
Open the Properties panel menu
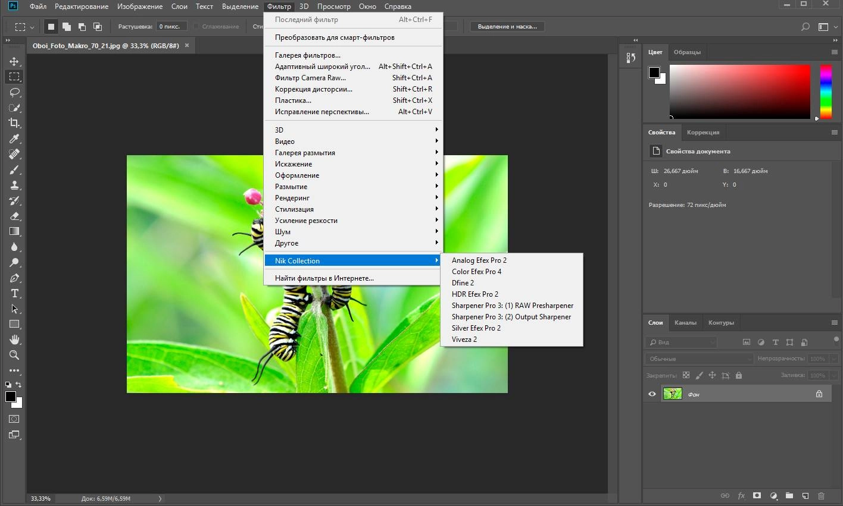(x=834, y=133)
